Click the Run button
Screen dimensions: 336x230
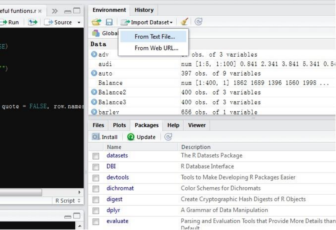point(9,22)
